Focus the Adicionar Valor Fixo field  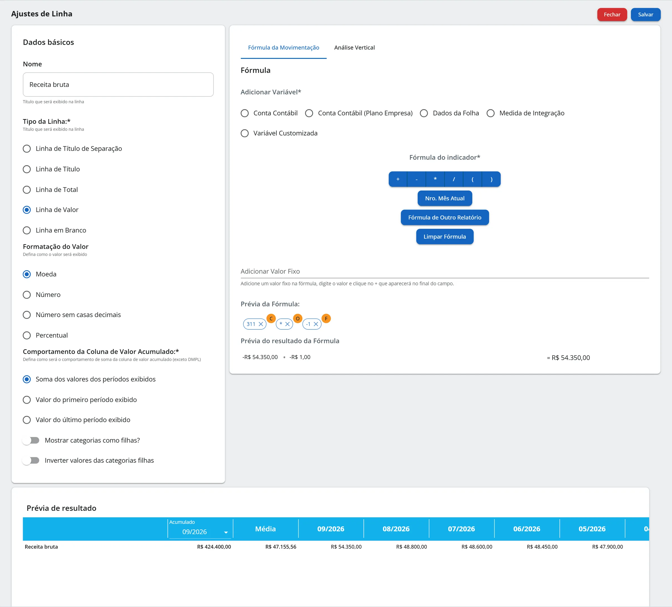(x=445, y=271)
